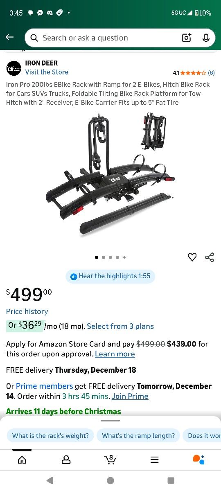
Task: Click the Visit the Store link
Action: click(47, 72)
